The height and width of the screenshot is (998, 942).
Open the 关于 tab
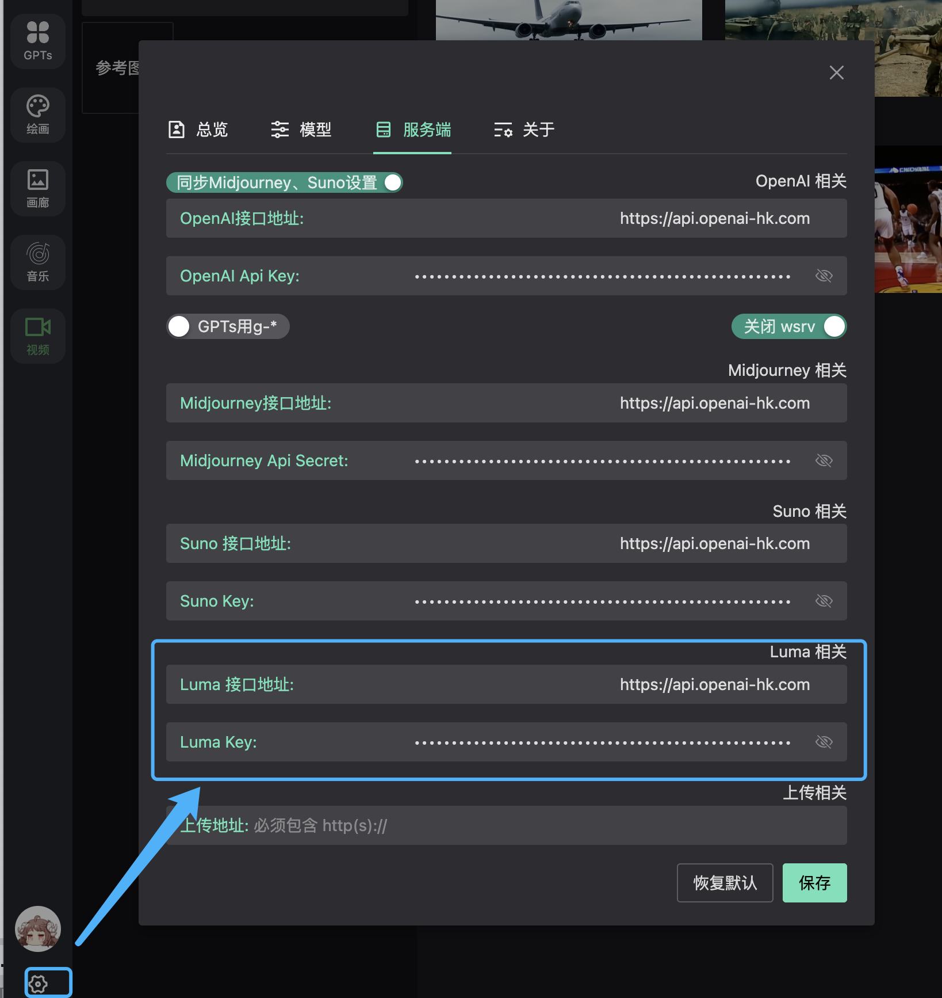[x=524, y=129]
